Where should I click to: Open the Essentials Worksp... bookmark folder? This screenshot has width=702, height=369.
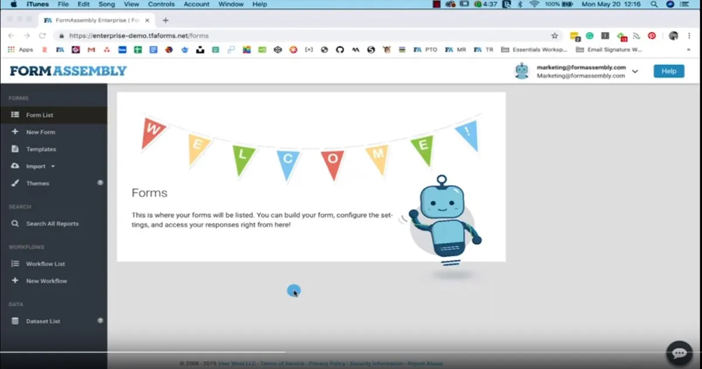534,50
